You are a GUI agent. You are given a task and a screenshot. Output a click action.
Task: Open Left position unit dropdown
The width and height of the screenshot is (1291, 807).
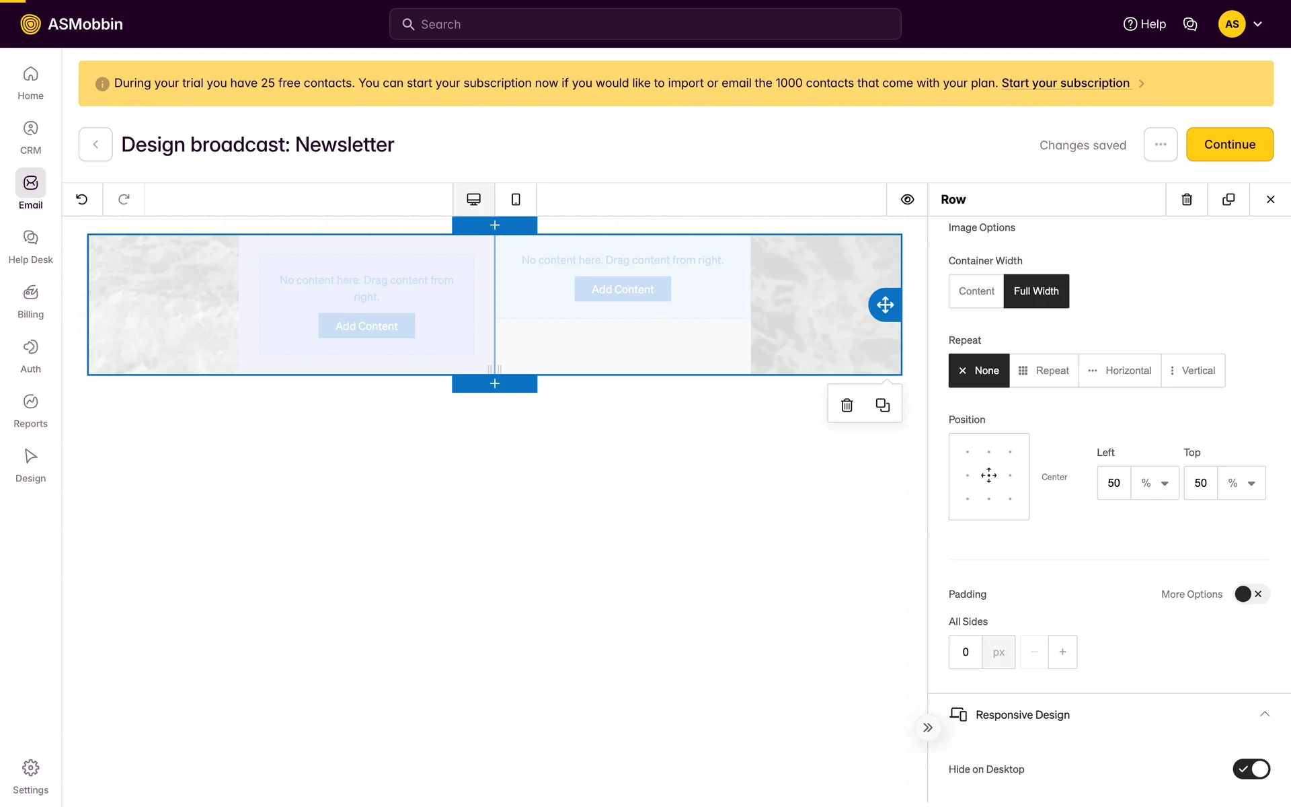coord(1155,483)
